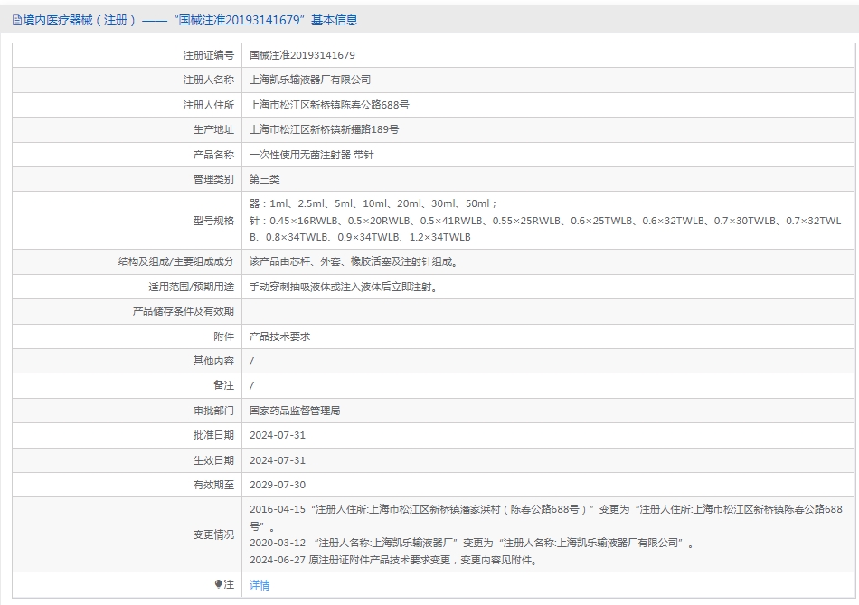This screenshot has width=859, height=605.
Task: Click the 结构及组成/主要组成成分 label
Action: (175, 261)
